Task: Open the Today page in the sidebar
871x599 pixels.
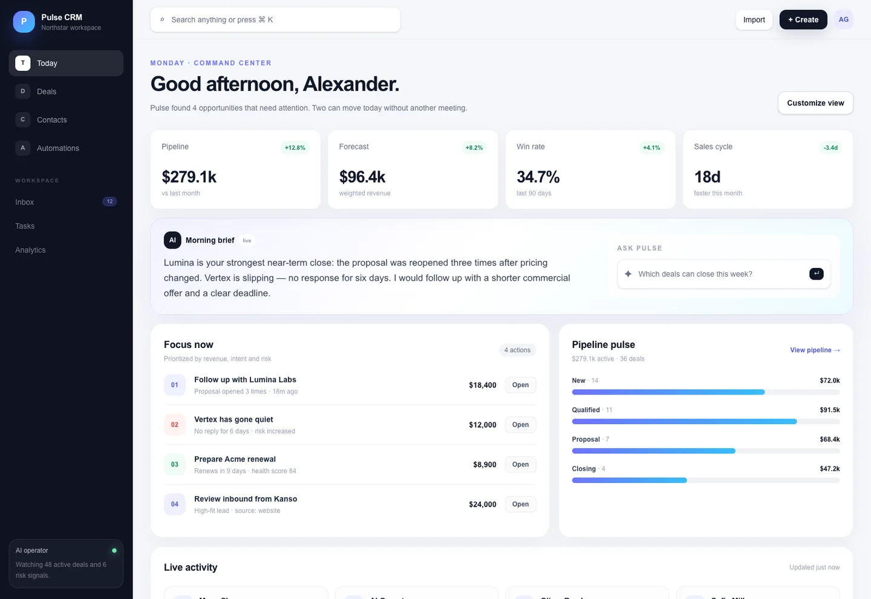Action: tap(66, 63)
